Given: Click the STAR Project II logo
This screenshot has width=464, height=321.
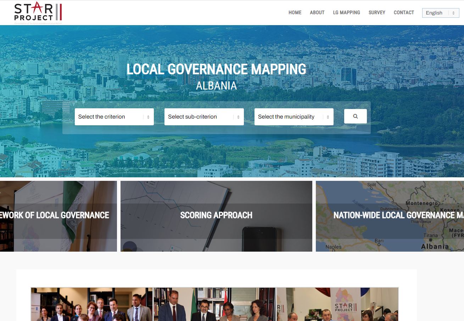Looking at the screenshot, I should click(38, 13).
